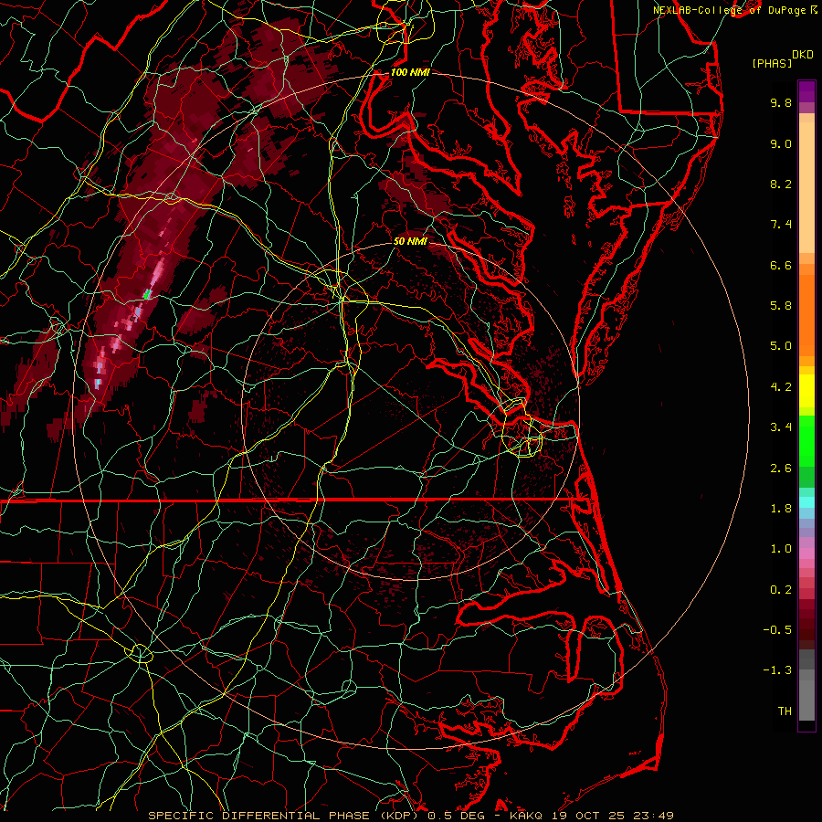Pick the cyan segment of the color bar
The width and height of the screenshot is (822, 822).
806,502
